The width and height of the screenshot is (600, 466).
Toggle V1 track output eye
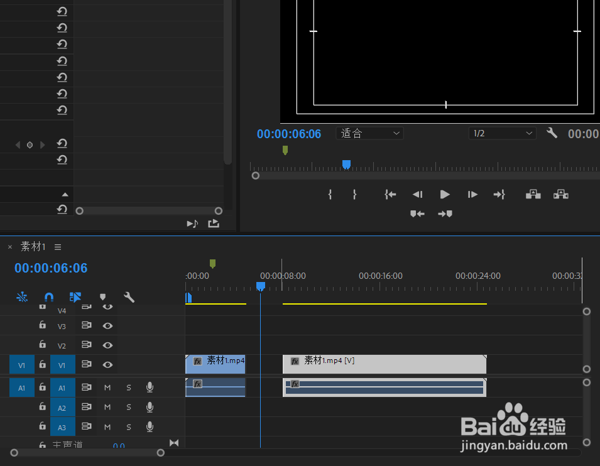[107, 365]
